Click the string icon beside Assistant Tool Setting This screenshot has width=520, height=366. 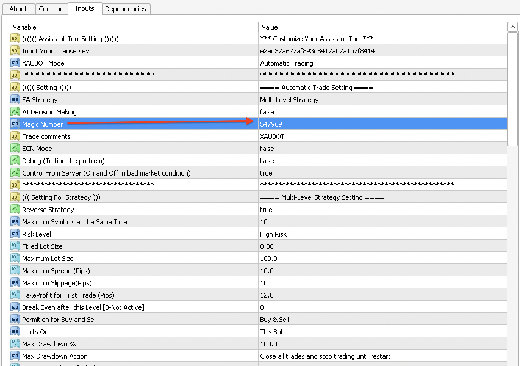(x=15, y=38)
